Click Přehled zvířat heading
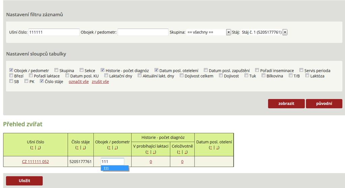The height and width of the screenshot is (188, 345). click(23, 124)
